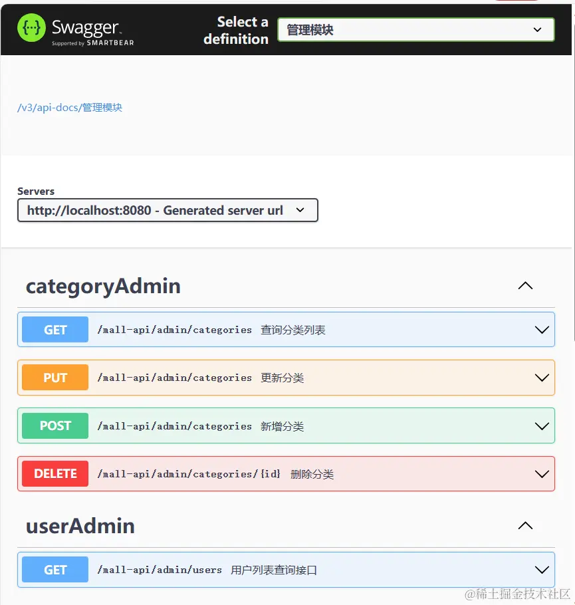Open the Servers dropdown with localhost:8080
The width and height of the screenshot is (575, 605).
tap(168, 210)
